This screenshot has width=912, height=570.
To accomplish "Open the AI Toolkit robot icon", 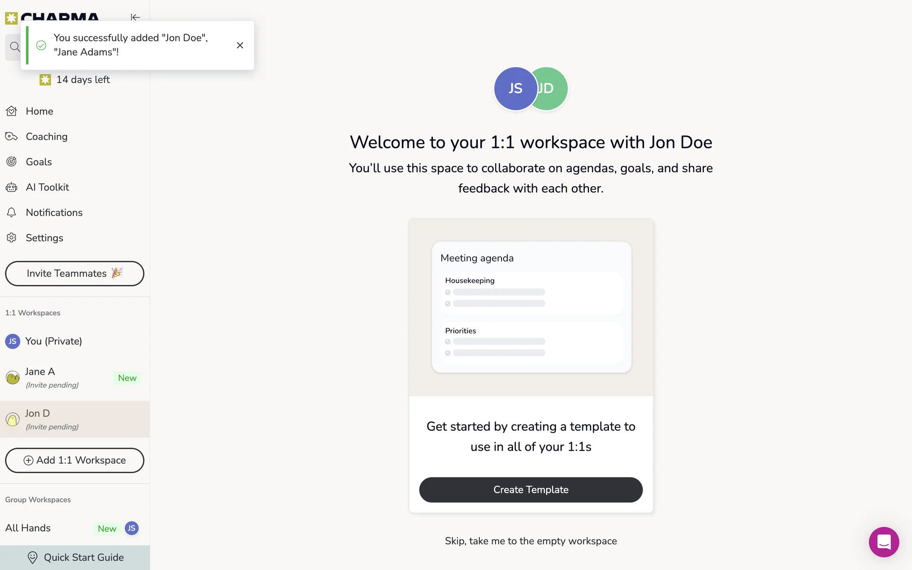I will tap(11, 187).
